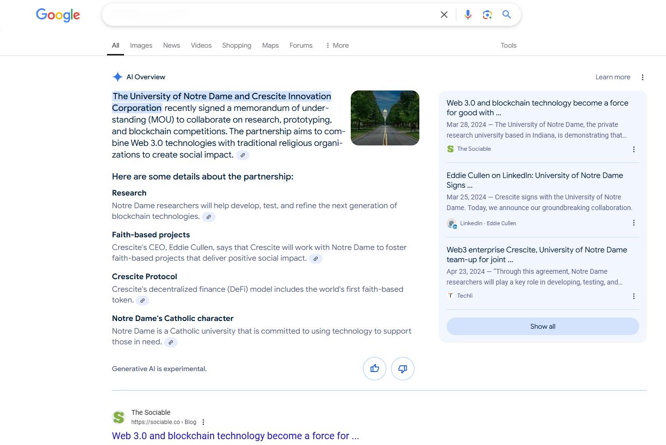The width and height of the screenshot is (666, 445).
Task: Open 'Eddie Cullen on LinkedIn' source card
Action: click(535, 180)
